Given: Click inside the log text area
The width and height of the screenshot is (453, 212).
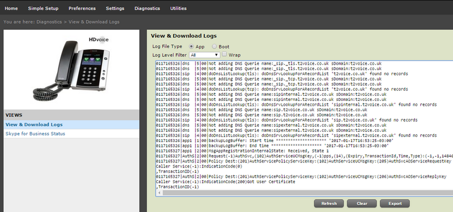Looking at the screenshot, I should 304,125.
